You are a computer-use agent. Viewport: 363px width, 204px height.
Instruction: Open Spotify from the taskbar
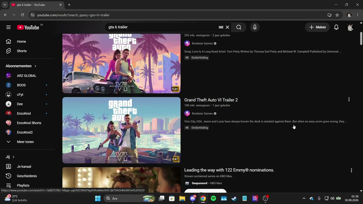click(213, 198)
